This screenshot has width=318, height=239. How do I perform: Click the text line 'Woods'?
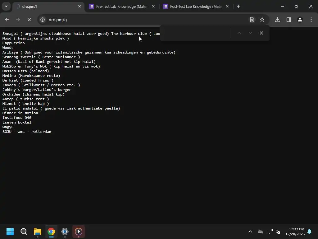pos(8,48)
